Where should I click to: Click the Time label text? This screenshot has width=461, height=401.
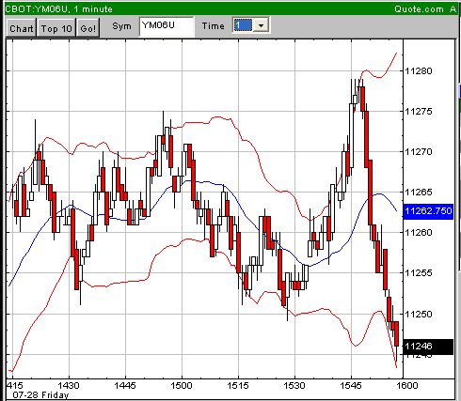click(x=214, y=26)
